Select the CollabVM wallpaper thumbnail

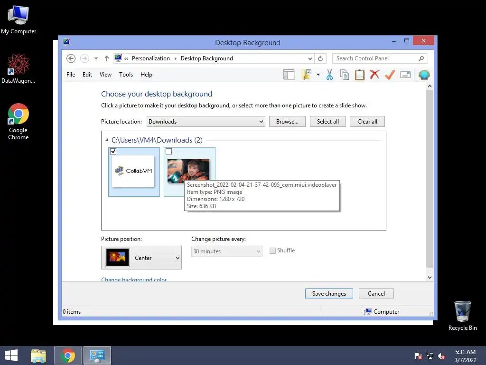click(x=133, y=171)
